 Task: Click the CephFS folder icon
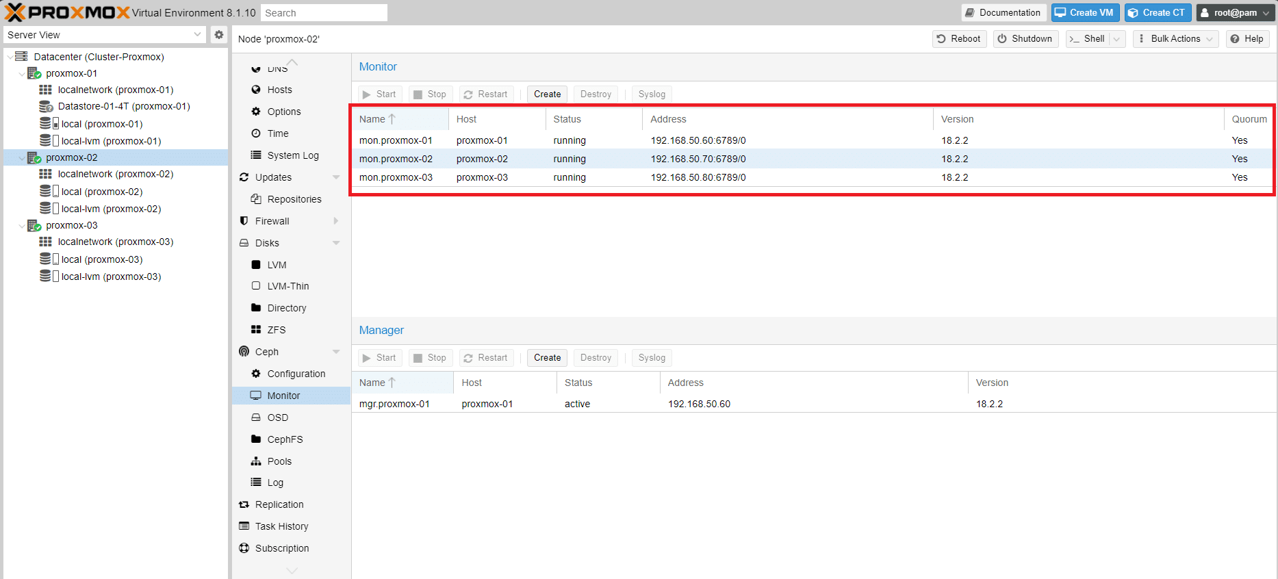click(256, 439)
